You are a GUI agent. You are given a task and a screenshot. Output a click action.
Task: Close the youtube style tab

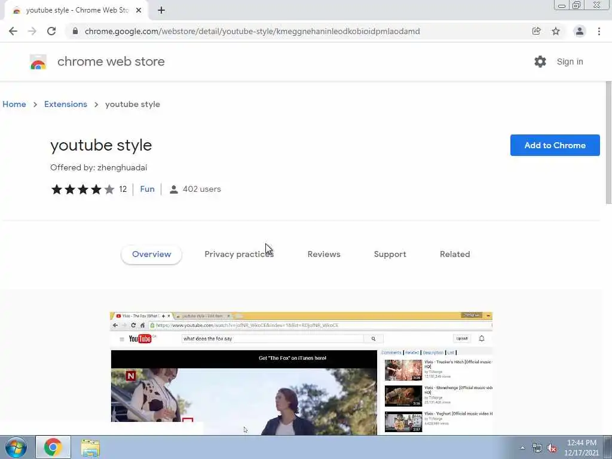[x=139, y=10]
